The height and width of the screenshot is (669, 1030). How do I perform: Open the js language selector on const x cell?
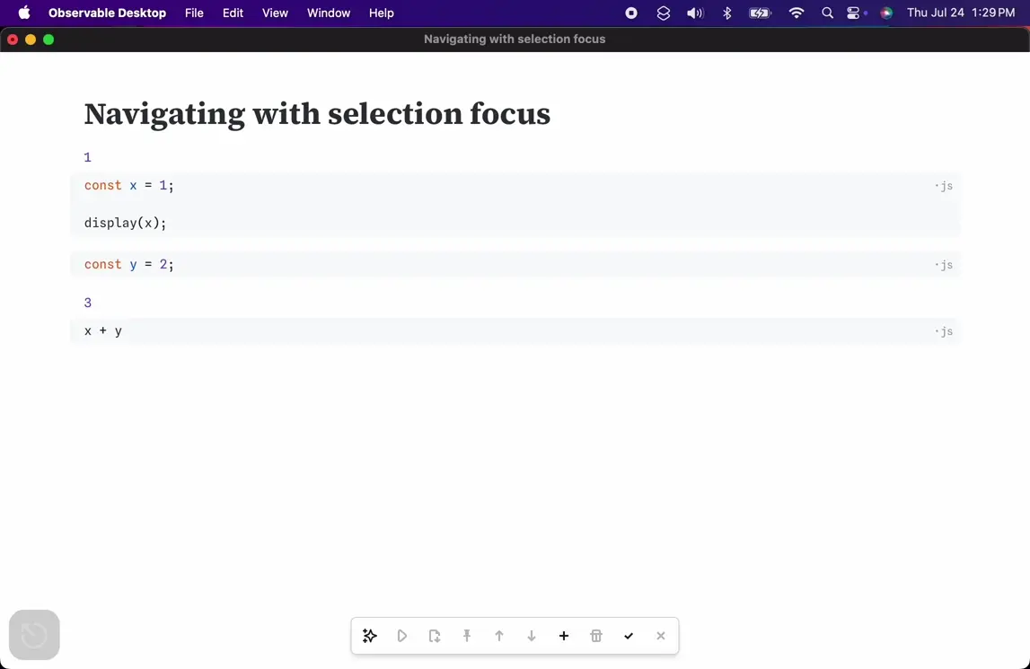[945, 186]
